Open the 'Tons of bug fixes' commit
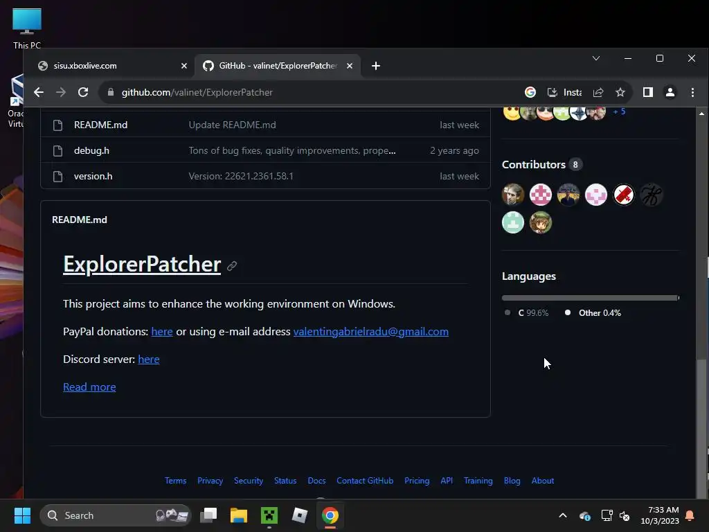This screenshot has width=709, height=532. (292, 150)
